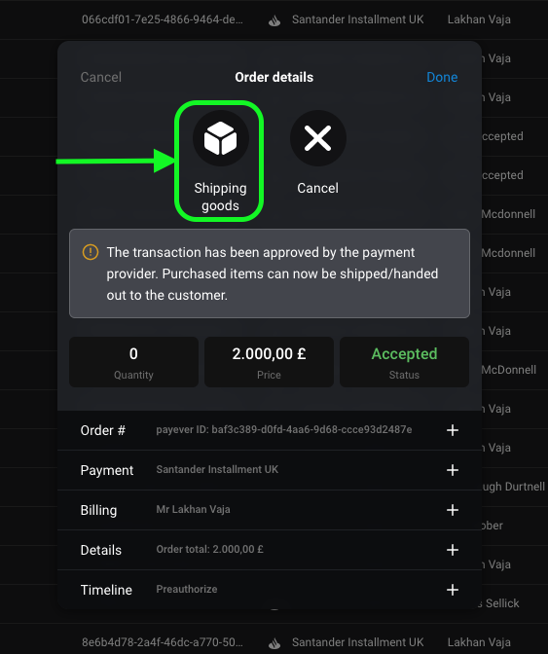
Task: Expand the Payment section
Action: (453, 470)
